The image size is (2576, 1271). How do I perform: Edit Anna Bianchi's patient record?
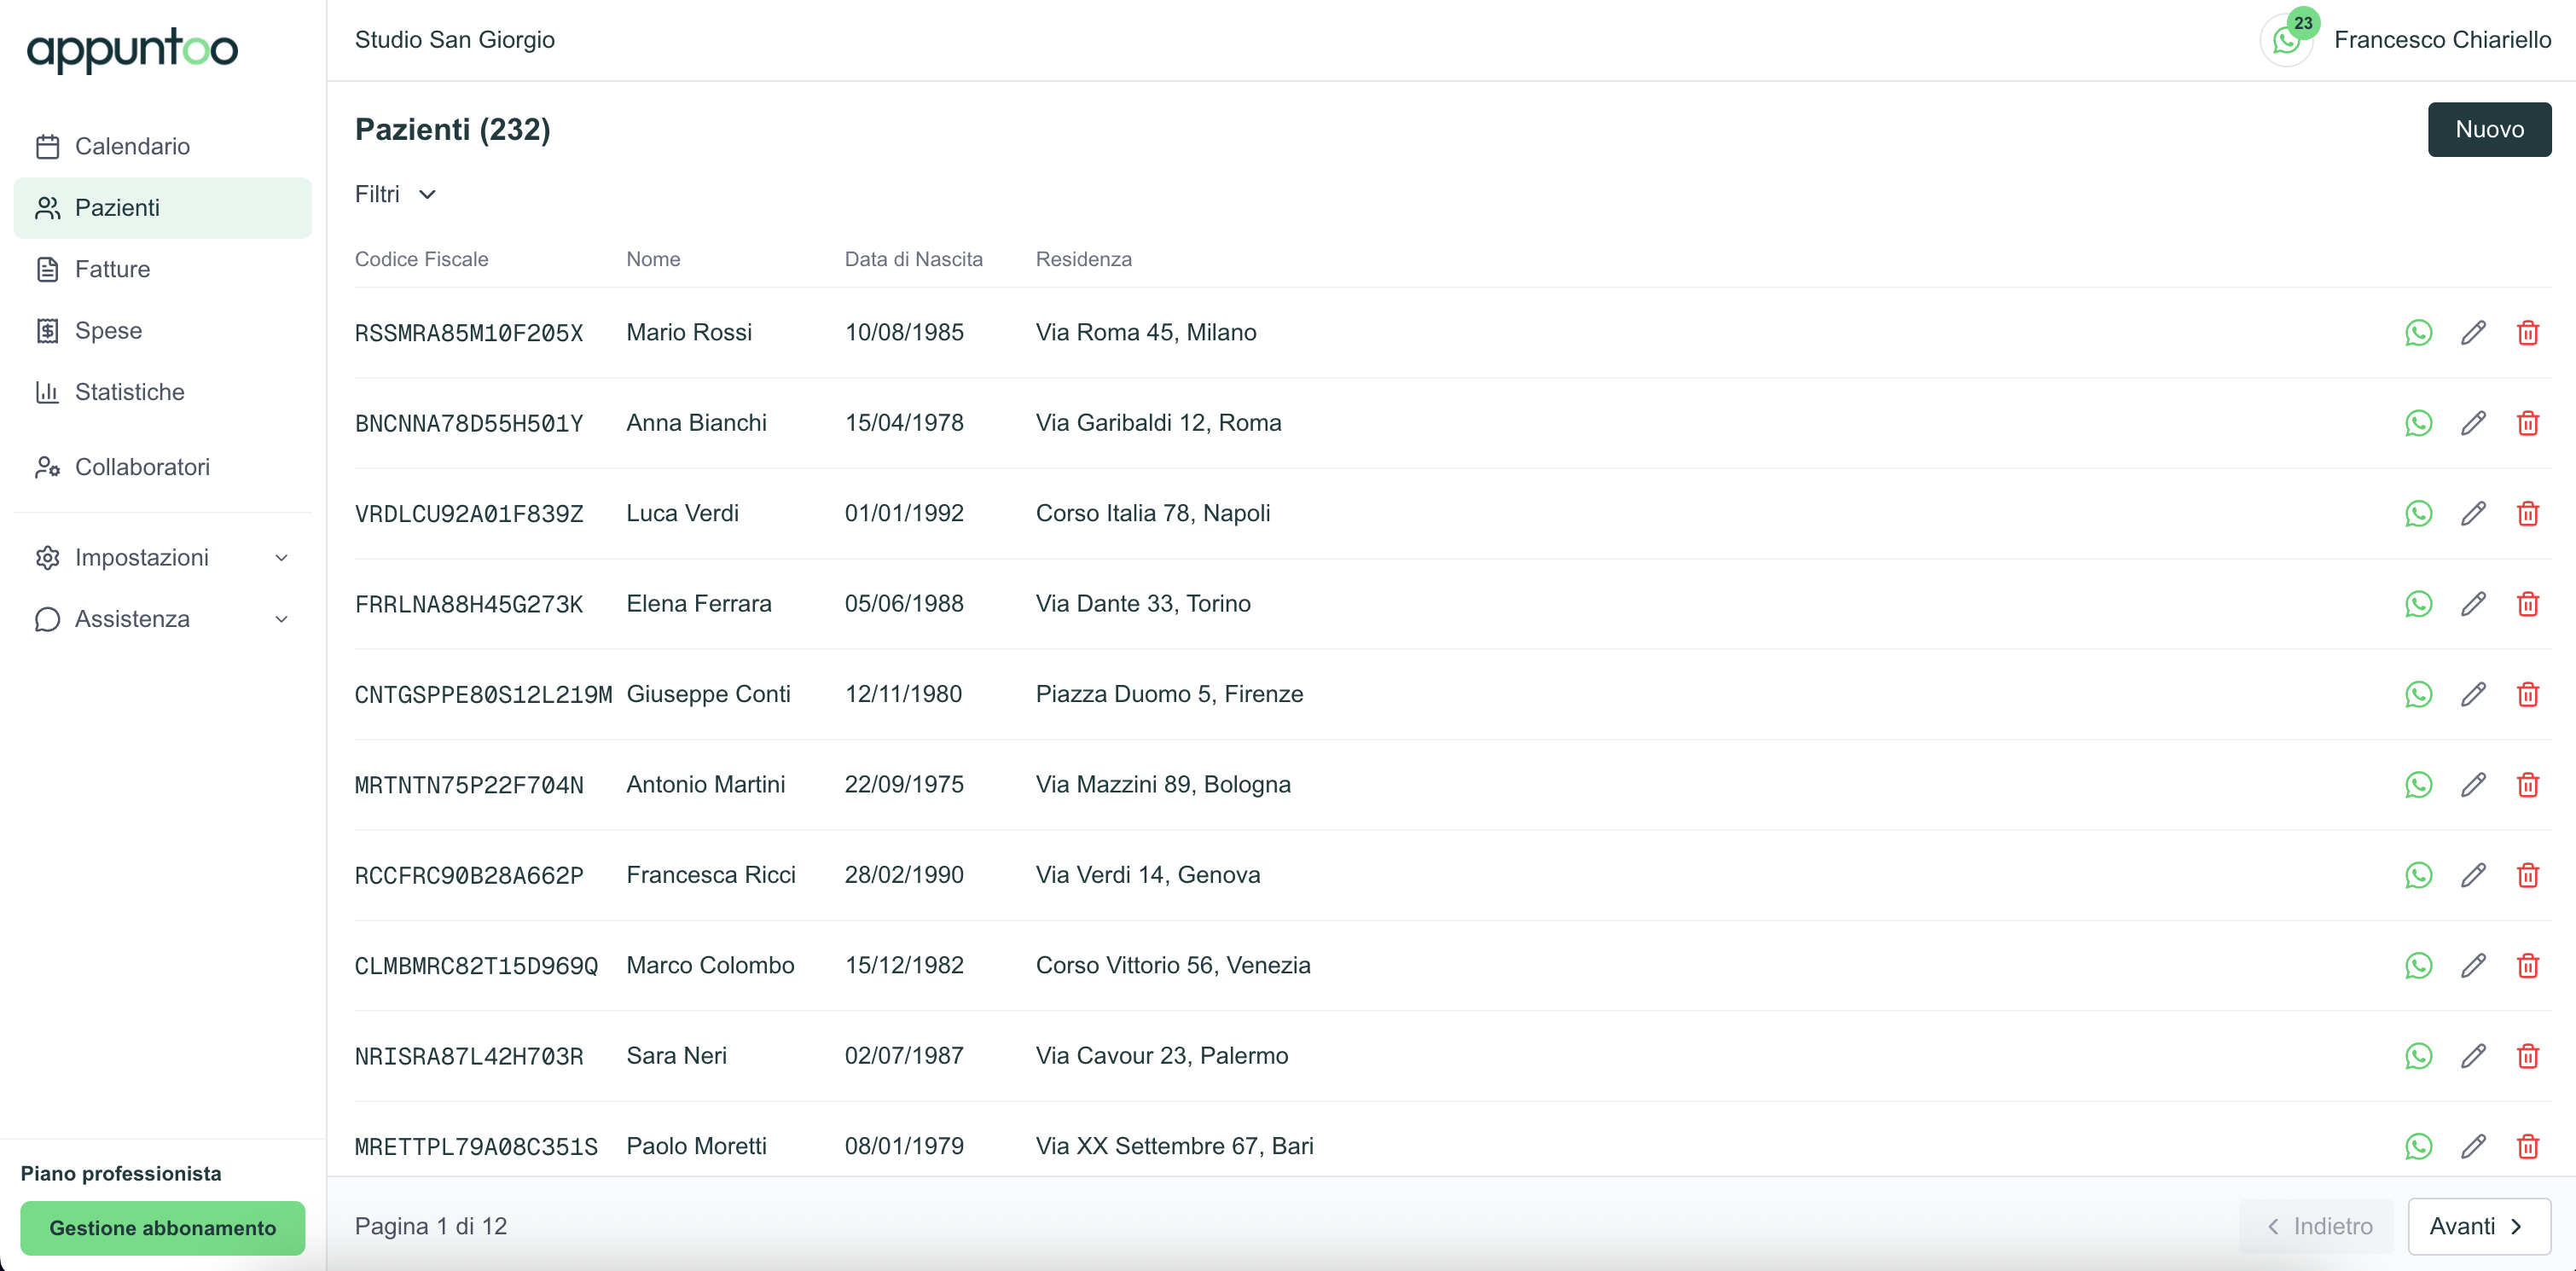point(2473,423)
